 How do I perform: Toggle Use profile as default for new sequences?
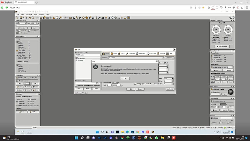pyautogui.click(x=76, y=86)
